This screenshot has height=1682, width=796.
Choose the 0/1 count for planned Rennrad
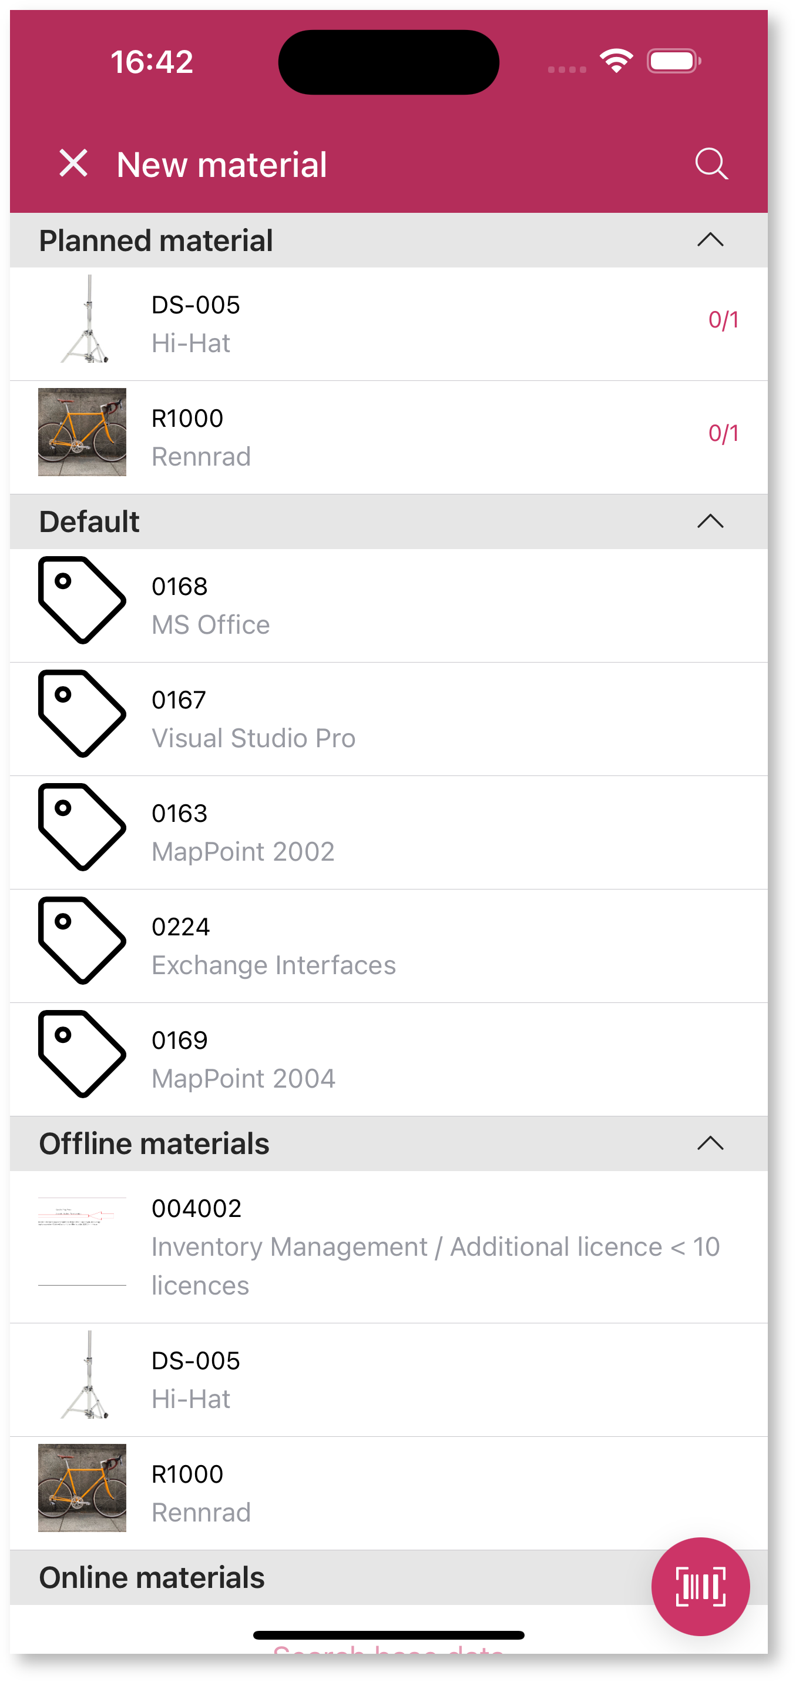tap(723, 433)
